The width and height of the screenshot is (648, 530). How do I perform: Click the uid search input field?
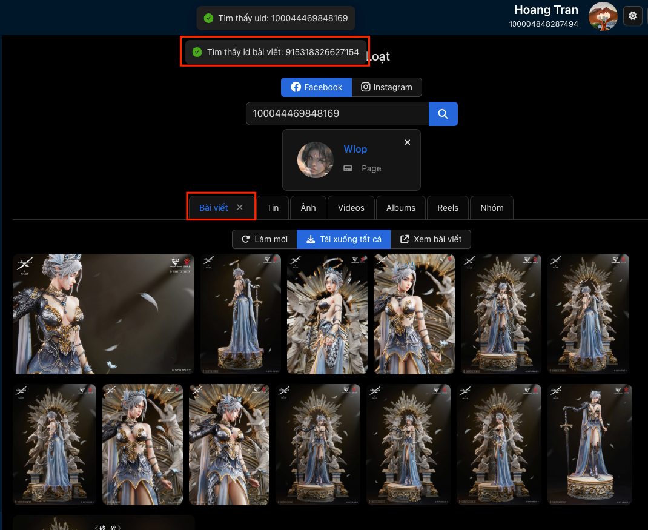337,114
